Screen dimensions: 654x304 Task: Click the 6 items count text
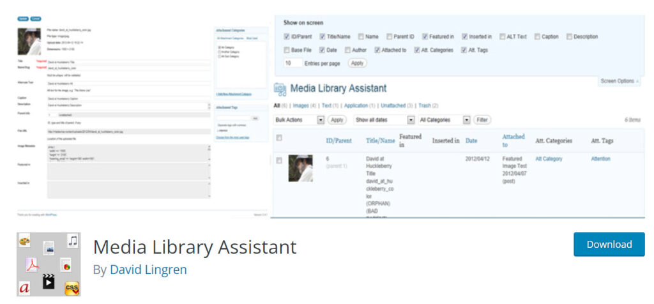point(632,120)
